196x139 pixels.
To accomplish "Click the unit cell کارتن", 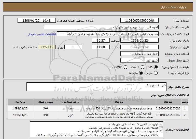I will click(x=71, y=115).
